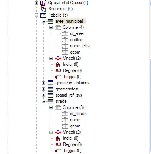Screen dimensions: 151x154
Task: Select geom column name in aree_municipali
Action: click(x=75, y=52)
